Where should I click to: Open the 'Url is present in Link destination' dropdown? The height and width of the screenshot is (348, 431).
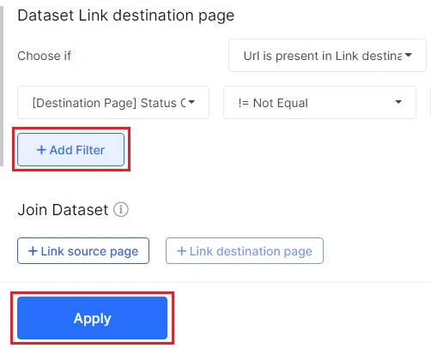point(327,56)
